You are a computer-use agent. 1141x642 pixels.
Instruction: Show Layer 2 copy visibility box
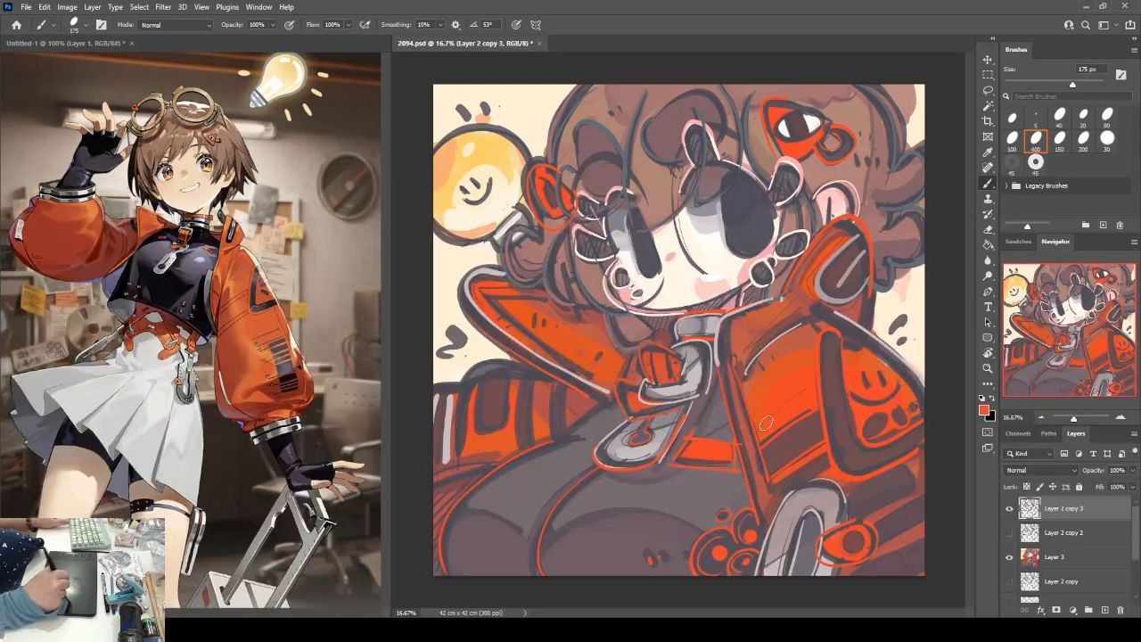coord(1009,581)
